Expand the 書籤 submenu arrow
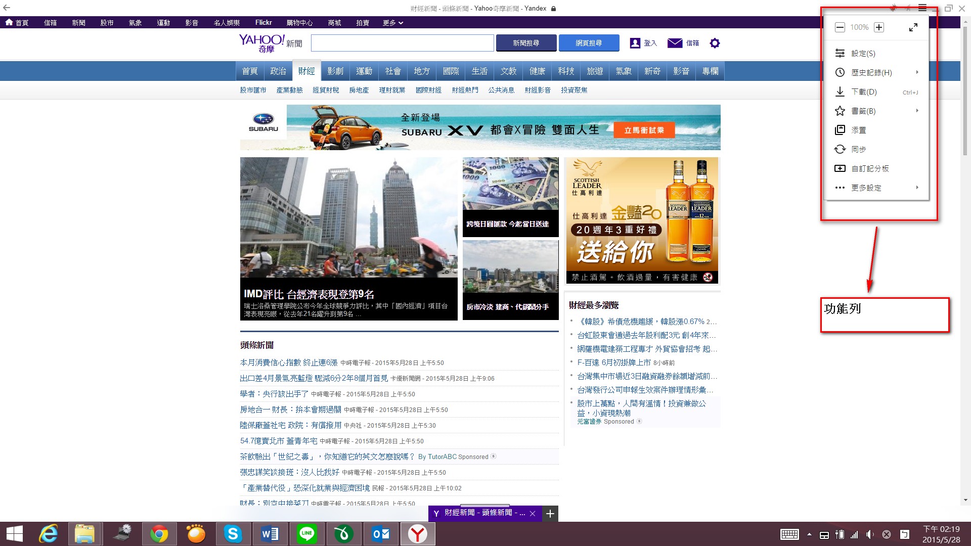Viewport: 971px width, 546px height. 917,111
